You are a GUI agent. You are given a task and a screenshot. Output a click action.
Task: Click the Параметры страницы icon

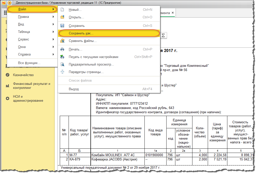(63, 72)
